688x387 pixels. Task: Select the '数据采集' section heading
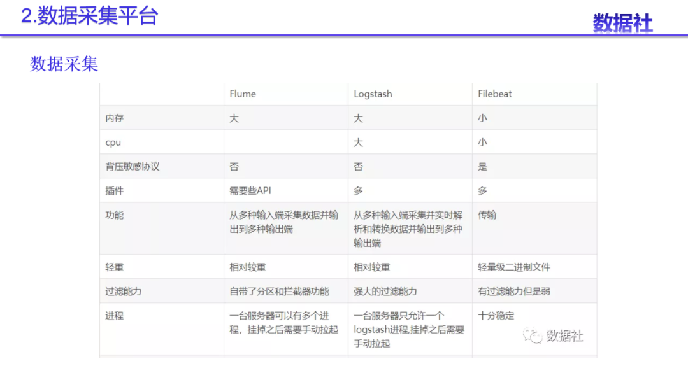[64, 64]
